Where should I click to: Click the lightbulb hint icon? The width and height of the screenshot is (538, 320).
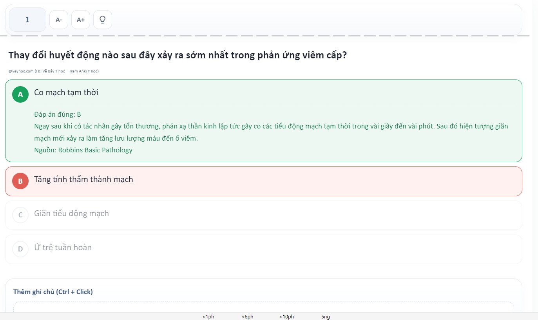(x=103, y=20)
